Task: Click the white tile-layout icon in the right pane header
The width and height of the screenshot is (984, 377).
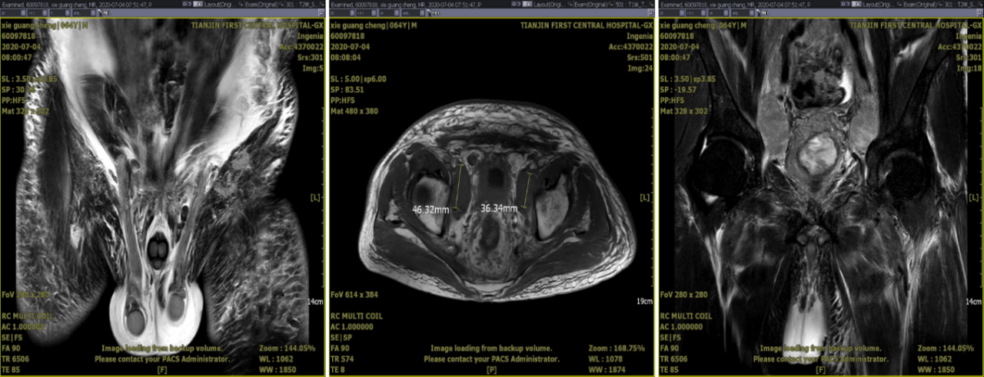Action: click(857, 4)
